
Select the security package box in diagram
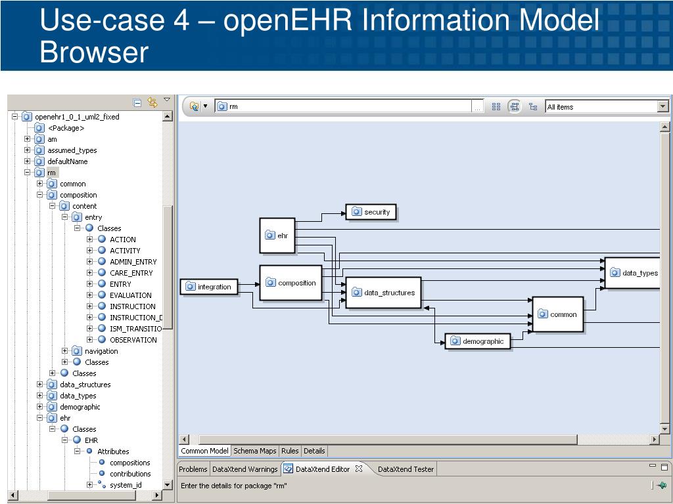(371, 212)
